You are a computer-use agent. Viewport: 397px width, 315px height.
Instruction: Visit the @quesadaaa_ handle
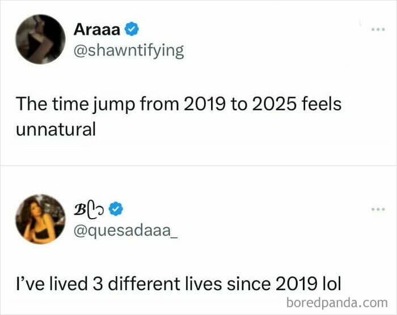pos(125,231)
